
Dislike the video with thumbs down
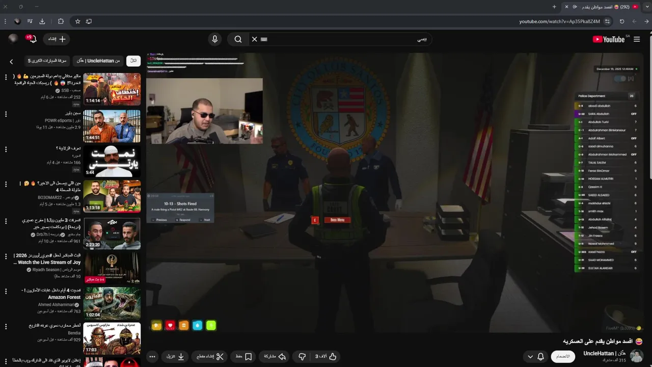coord(302,356)
